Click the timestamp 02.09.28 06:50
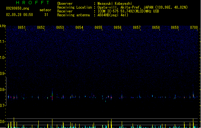The width and height of the screenshot is (201, 128). 19,15
